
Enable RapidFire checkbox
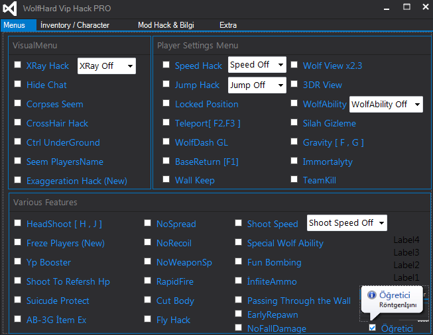147,281
